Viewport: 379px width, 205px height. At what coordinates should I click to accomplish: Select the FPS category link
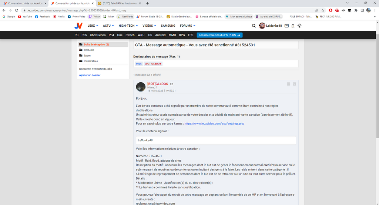(191, 35)
